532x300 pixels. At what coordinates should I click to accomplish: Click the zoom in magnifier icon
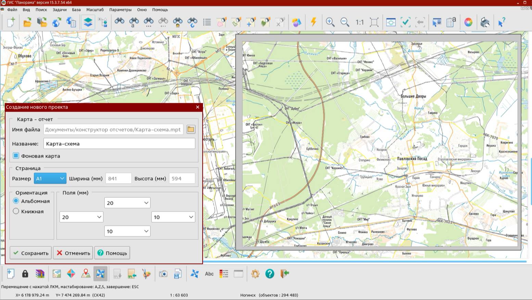[x=330, y=22]
